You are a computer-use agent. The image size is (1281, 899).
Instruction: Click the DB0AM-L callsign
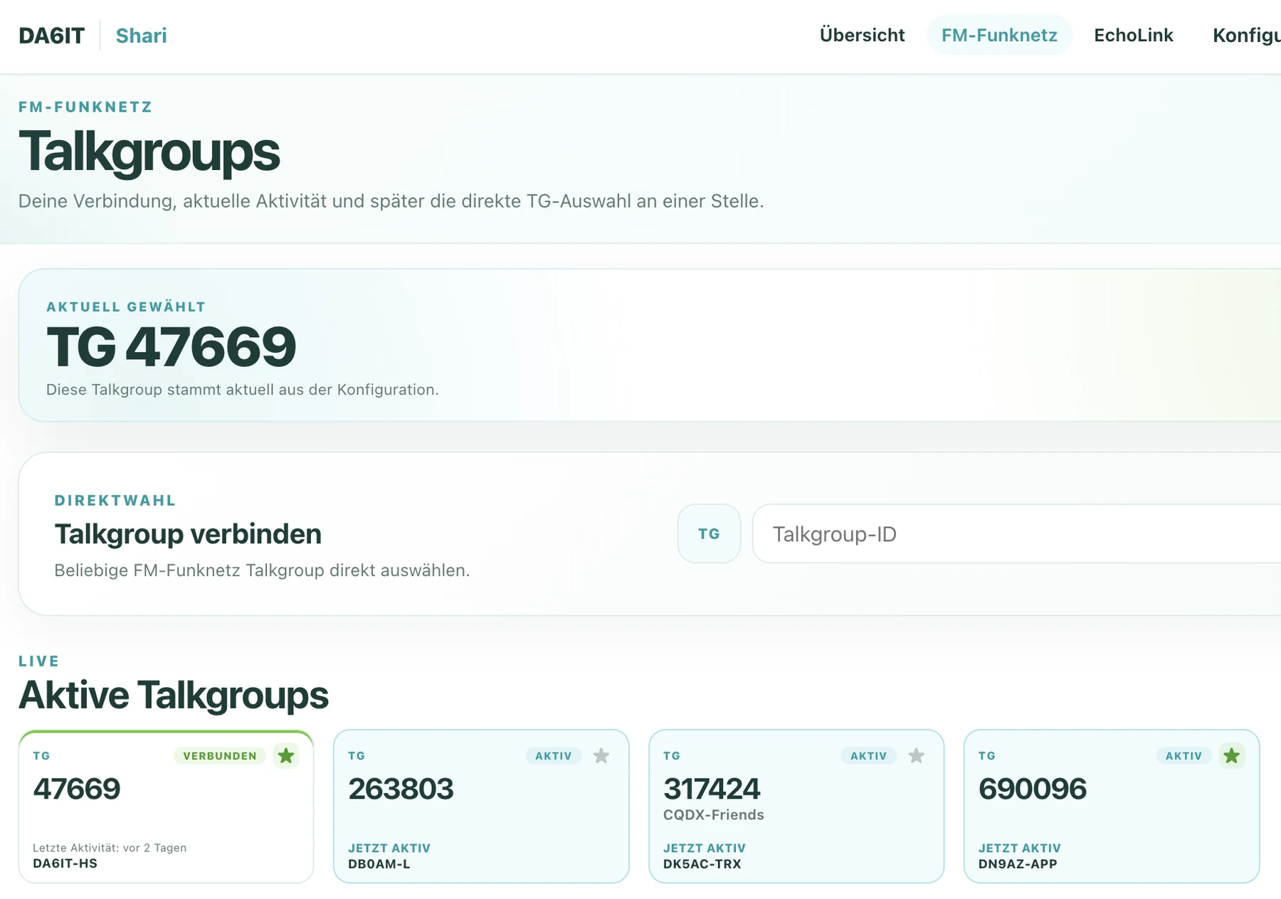[x=379, y=864]
